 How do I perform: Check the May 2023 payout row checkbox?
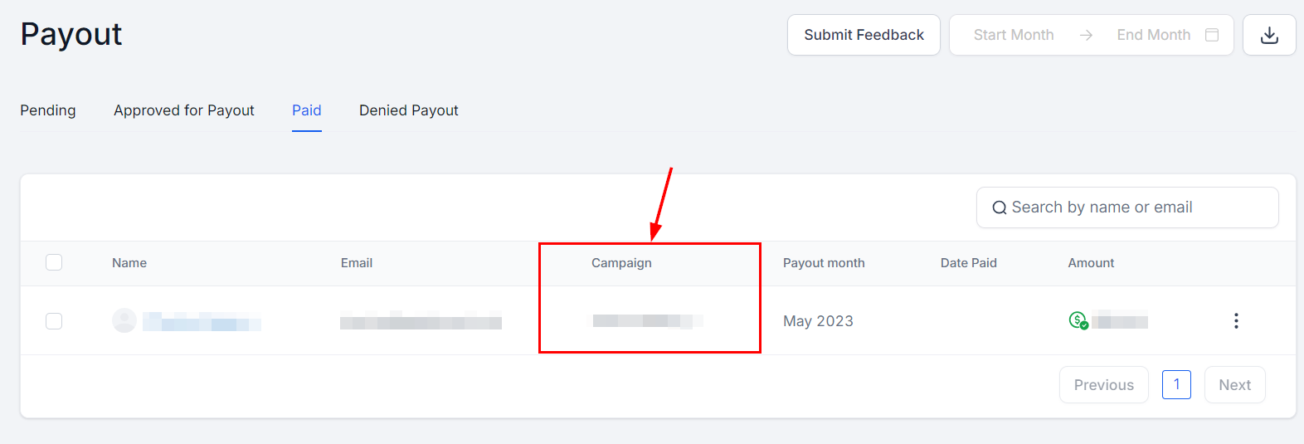(x=54, y=321)
